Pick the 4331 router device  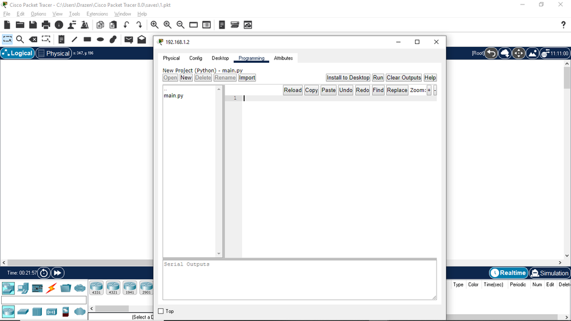(x=96, y=287)
